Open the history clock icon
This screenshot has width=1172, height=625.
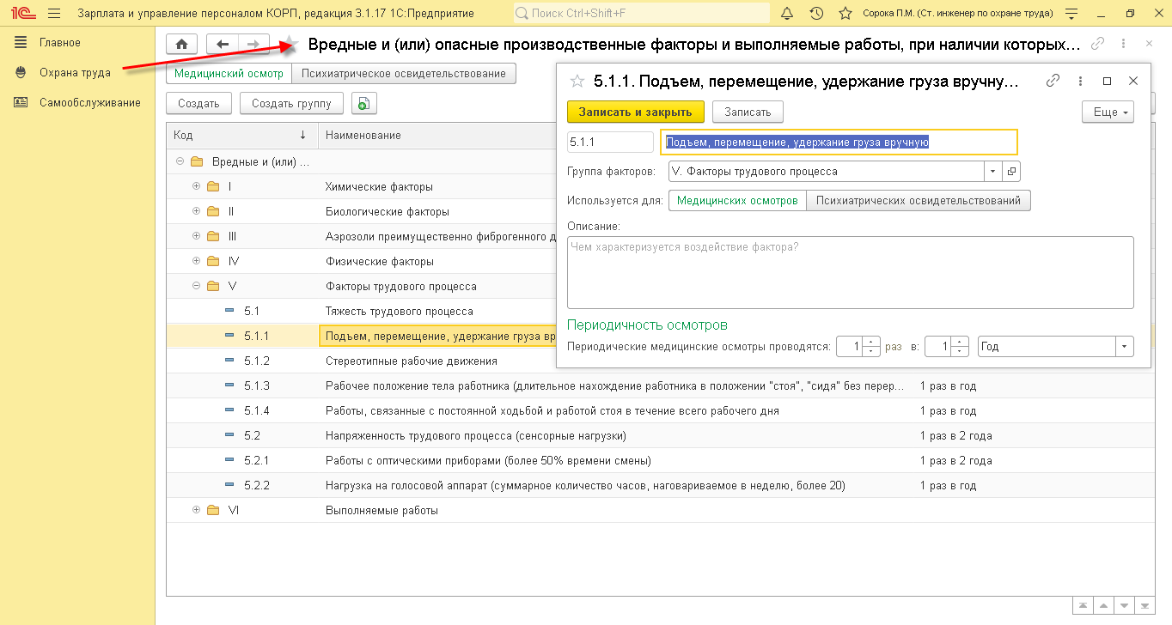pyautogui.click(x=816, y=14)
